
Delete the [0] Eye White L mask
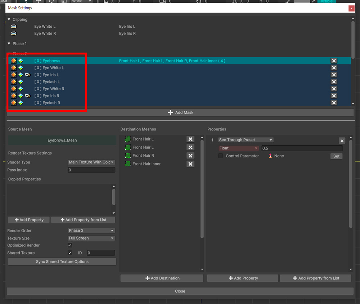tap(334, 68)
